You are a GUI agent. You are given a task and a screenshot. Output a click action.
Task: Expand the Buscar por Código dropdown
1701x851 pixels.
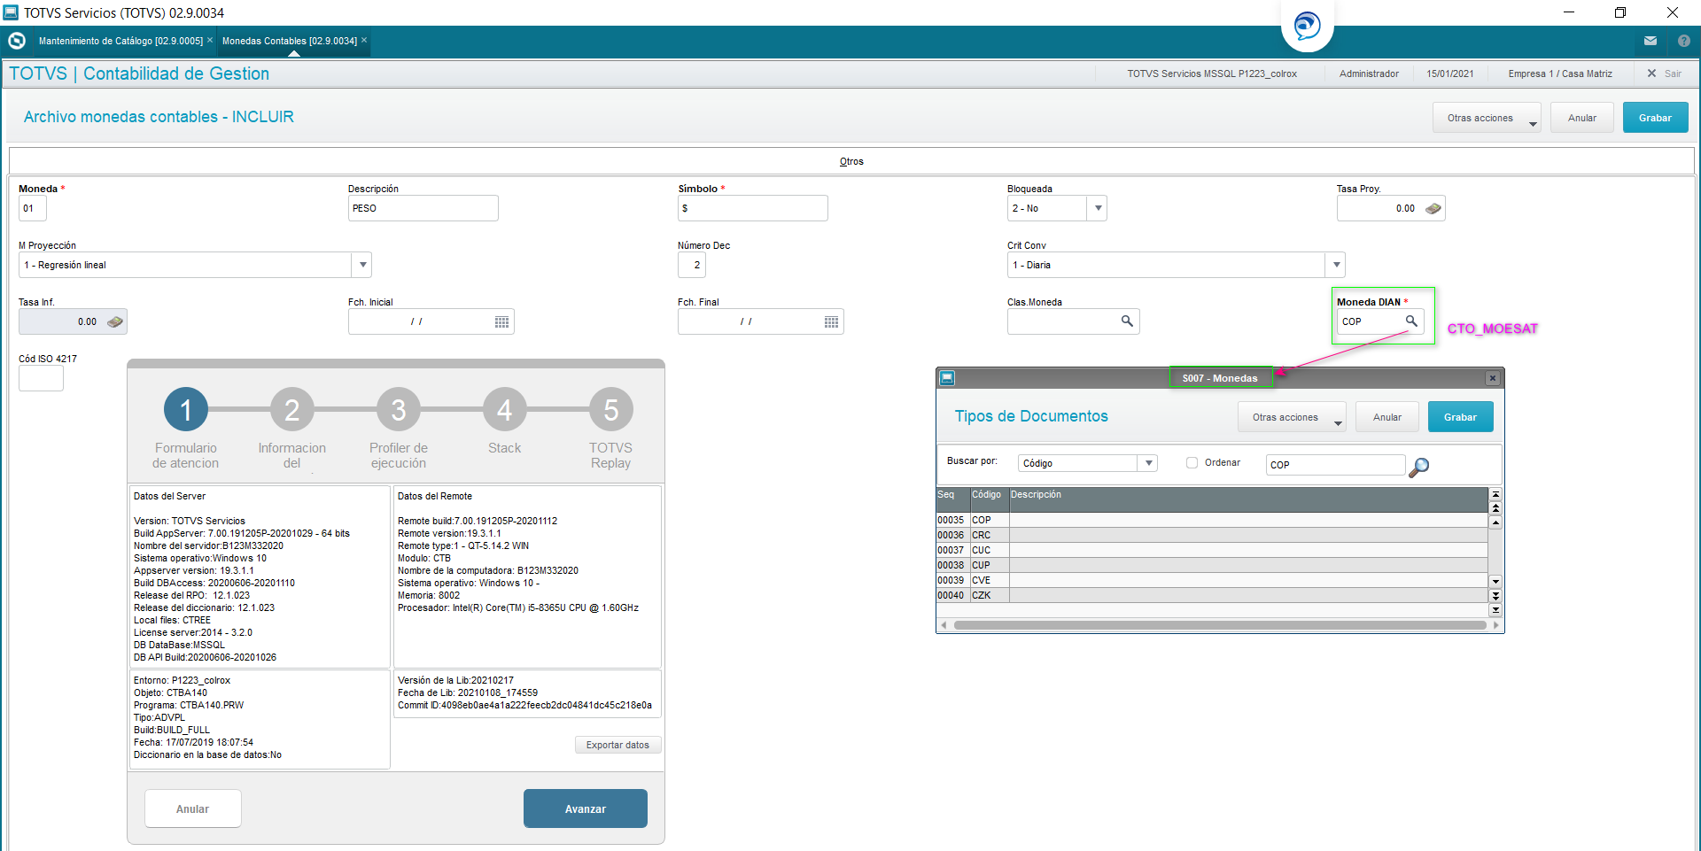1148,463
